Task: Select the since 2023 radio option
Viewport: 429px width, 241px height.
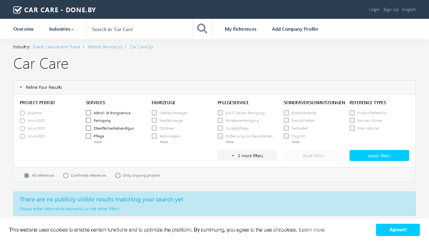Action: [22, 128]
